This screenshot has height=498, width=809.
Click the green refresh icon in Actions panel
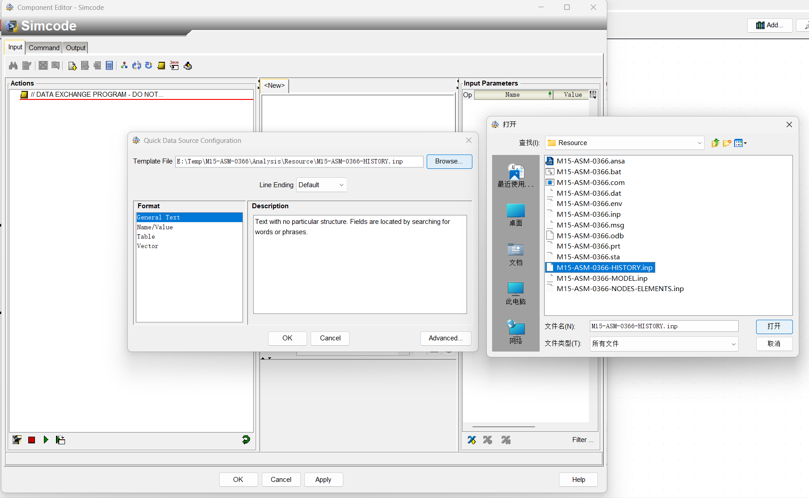246,440
